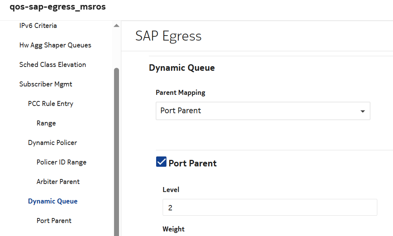The image size is (393, 236).
Task: Go to Hw Agg Shaper Queues section
Action: click(55, 45)
